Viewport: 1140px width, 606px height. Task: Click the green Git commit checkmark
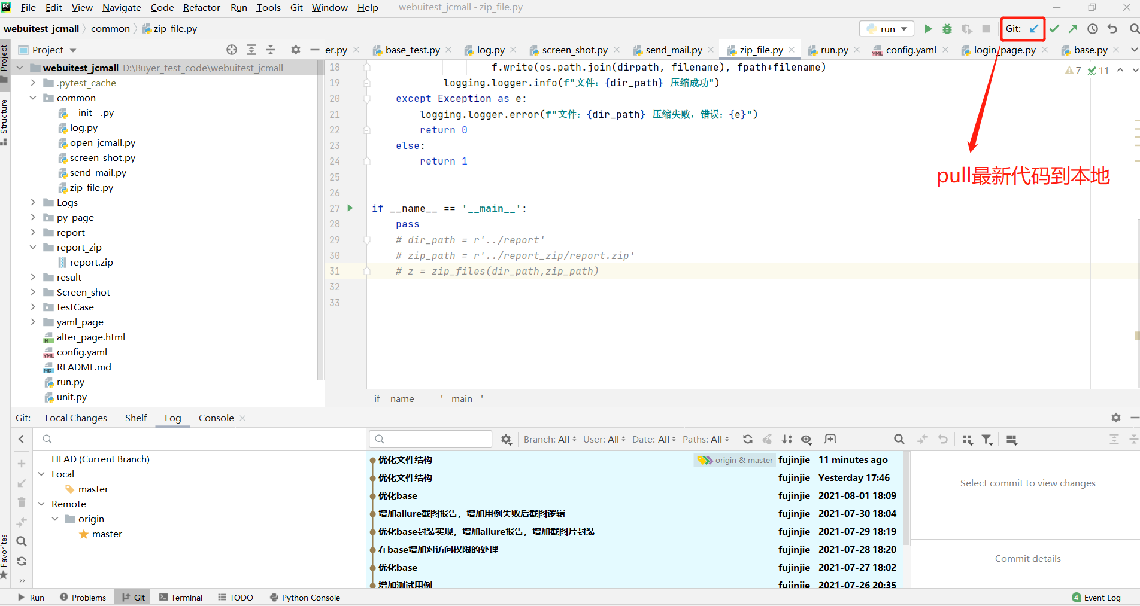point(1054,29)
